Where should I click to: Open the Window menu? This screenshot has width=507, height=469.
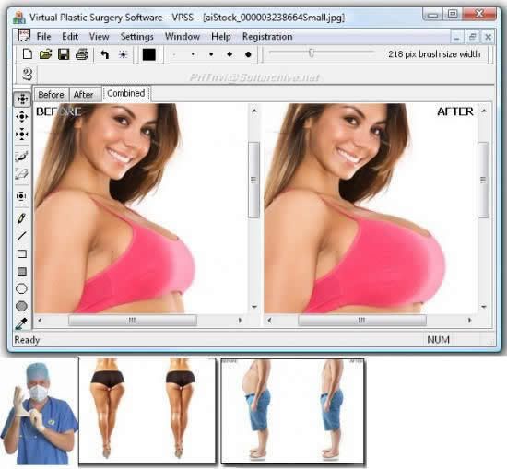coord(183,37)
